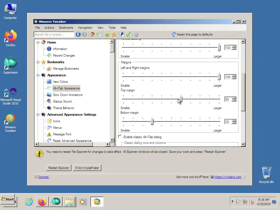Select Theme Behavior tree item
280x210 pixels.
pyautogui.click(x=63, y=108)
